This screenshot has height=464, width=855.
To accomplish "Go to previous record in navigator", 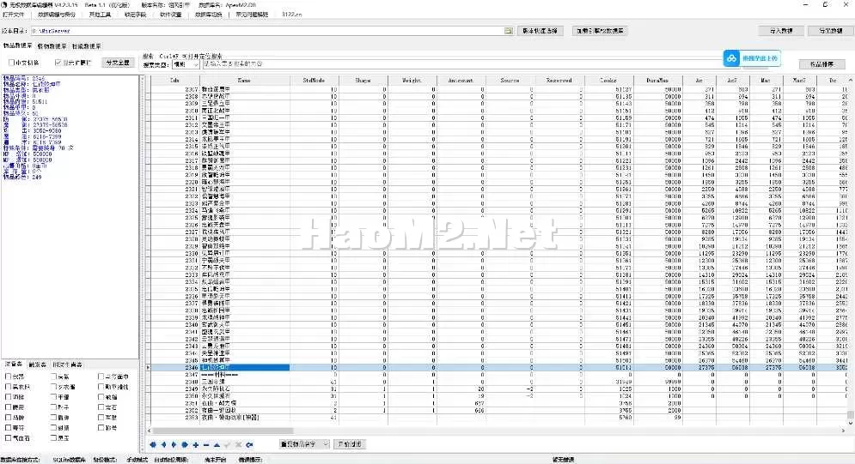I will click(x=163, y=444).
